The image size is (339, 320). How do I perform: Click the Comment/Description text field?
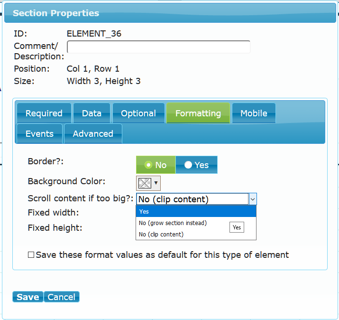click(x=159, y=47)
